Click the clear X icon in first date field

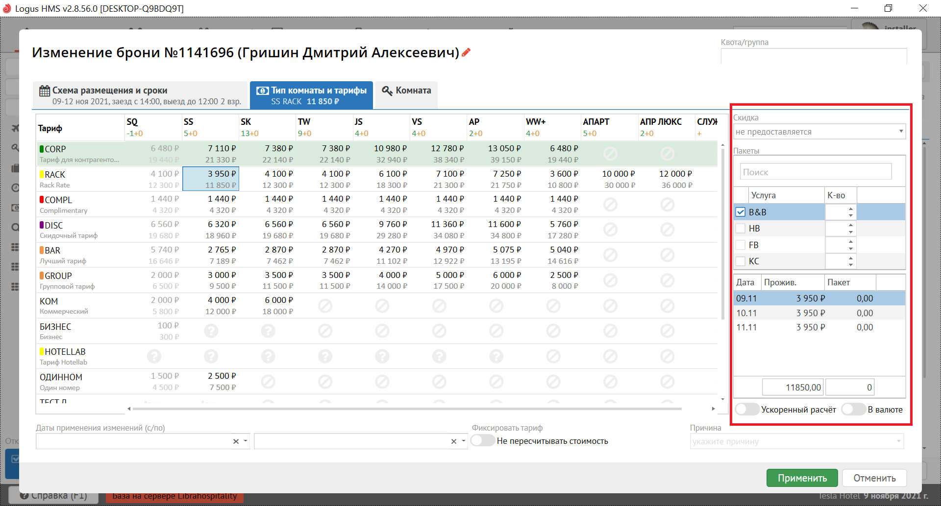236,441
